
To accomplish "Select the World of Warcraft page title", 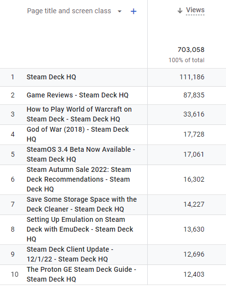I will pos(79,114).
